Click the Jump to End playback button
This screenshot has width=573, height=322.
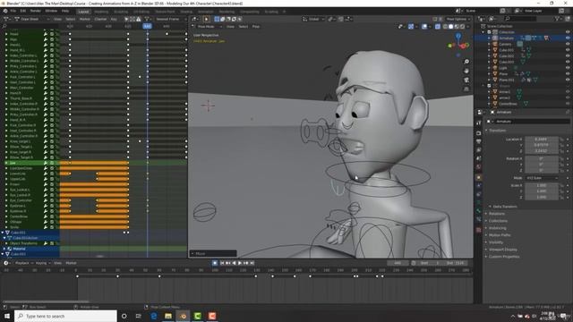click(x=252, y=263)
